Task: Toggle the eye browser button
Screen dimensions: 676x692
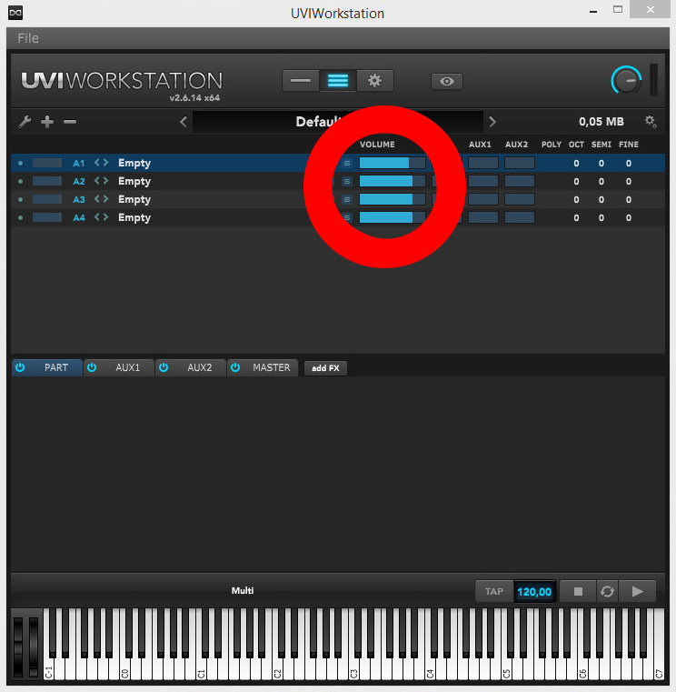Action: 447,81
